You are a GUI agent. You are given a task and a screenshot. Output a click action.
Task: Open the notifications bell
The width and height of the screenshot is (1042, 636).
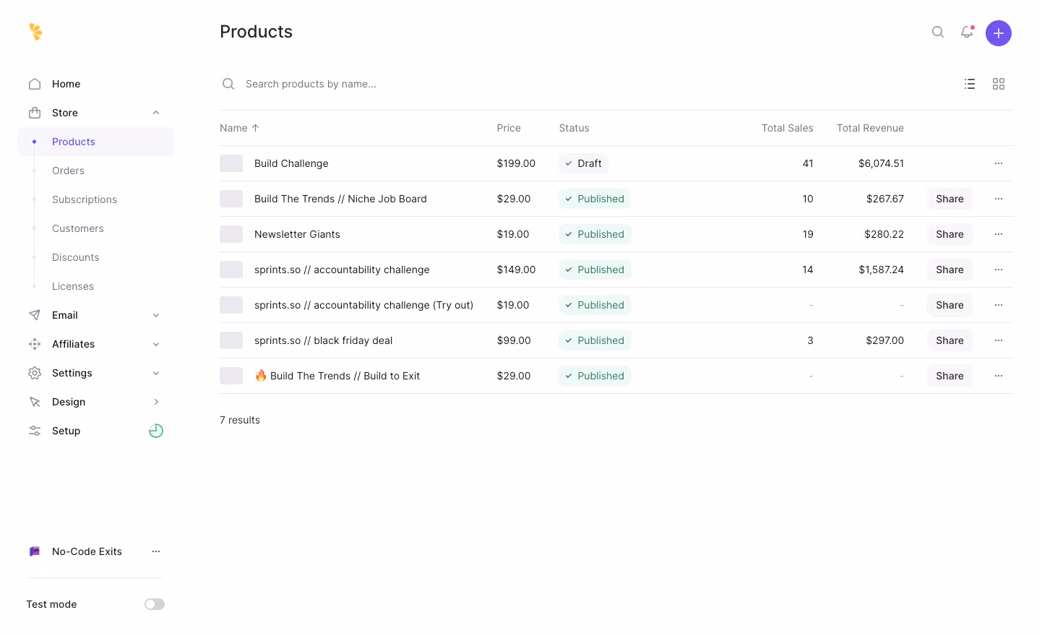coord(967,32)
